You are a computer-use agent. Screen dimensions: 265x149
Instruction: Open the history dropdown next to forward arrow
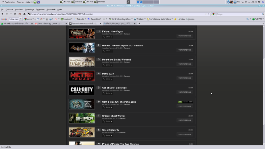11,14
